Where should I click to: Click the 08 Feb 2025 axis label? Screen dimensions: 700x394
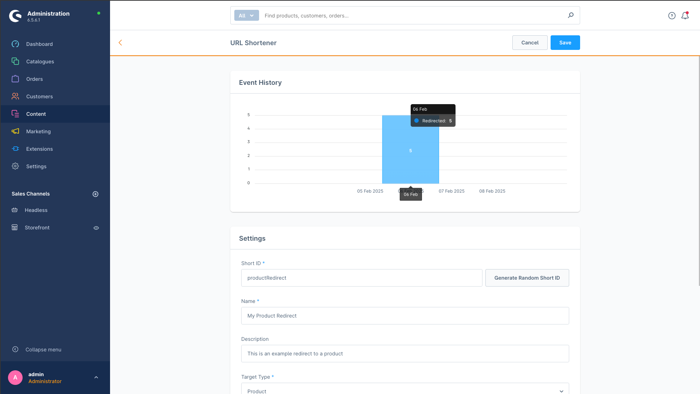pyautogui.click(x=492, y=191)
